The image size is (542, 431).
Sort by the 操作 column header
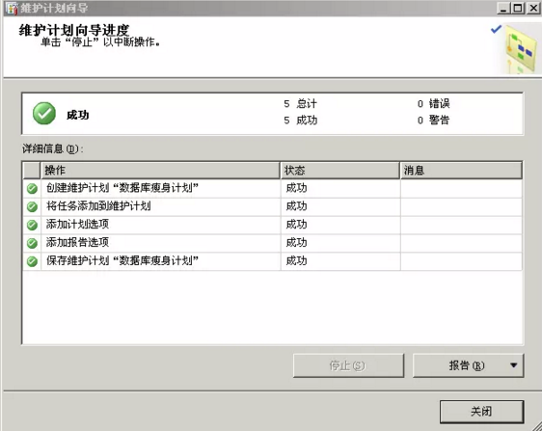160,171
